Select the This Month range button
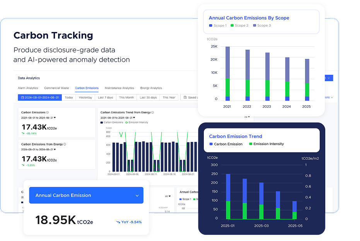Screen dimensions: 360x241 click(126, 98)
